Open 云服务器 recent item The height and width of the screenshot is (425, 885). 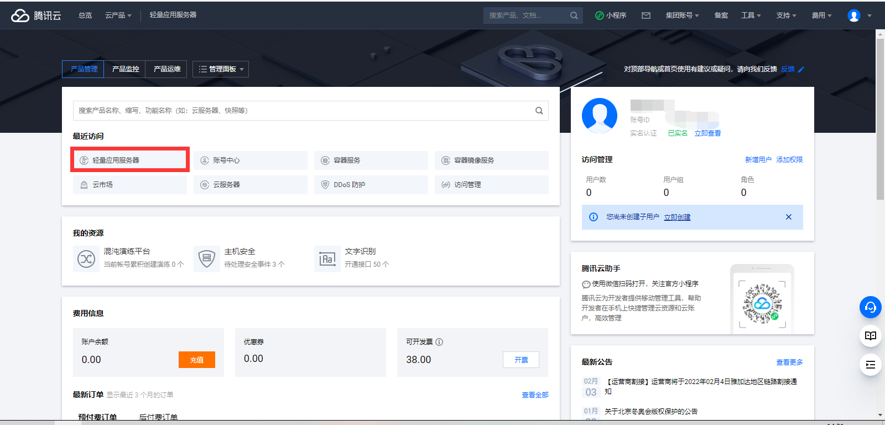(x=251, y=184)
